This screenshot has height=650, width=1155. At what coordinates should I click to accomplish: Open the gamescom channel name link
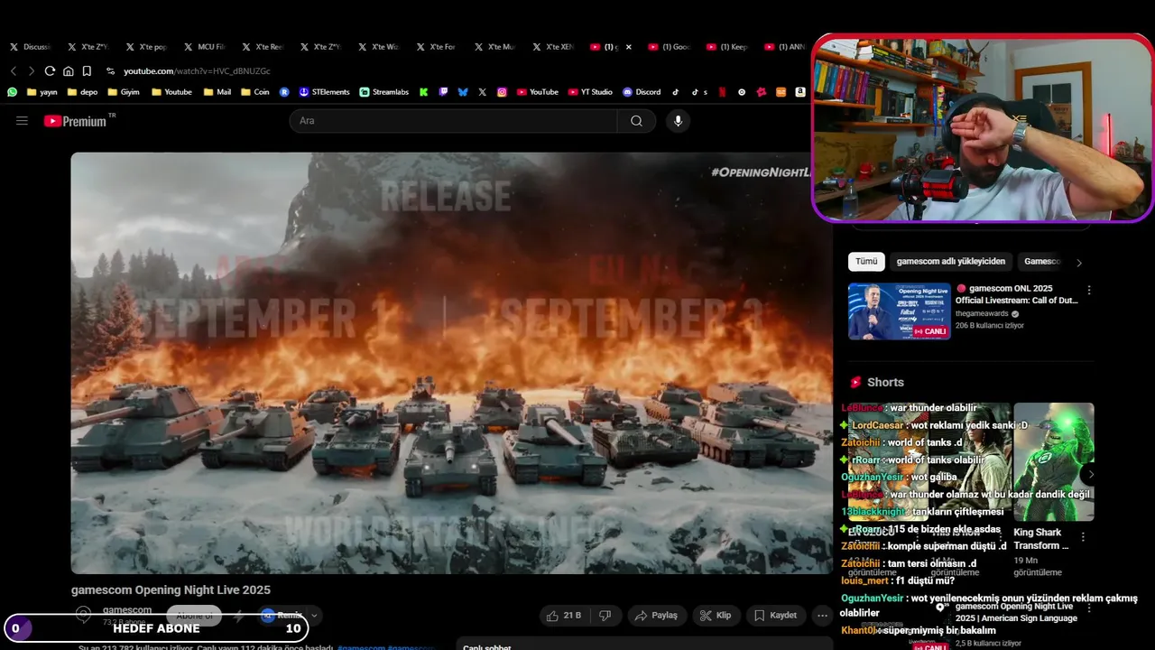click(127, 610)
